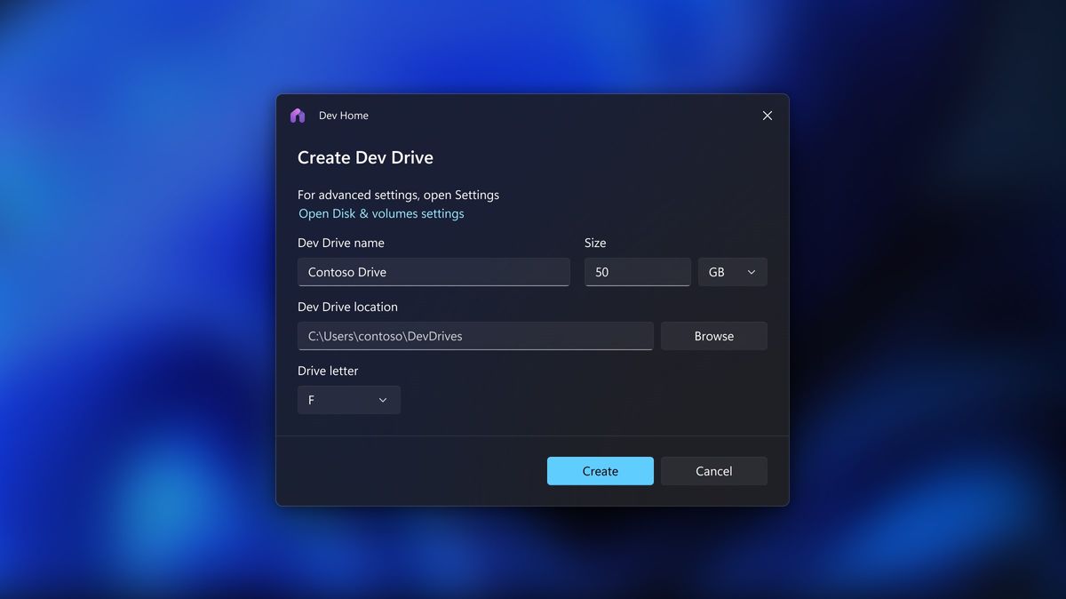Click the drive letter chevron arrow
The height and width of the screenshot is (599, 1066).
point(383,400)
